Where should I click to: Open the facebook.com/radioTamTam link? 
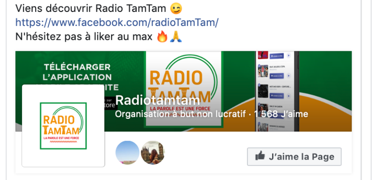(x=117, y=22)
